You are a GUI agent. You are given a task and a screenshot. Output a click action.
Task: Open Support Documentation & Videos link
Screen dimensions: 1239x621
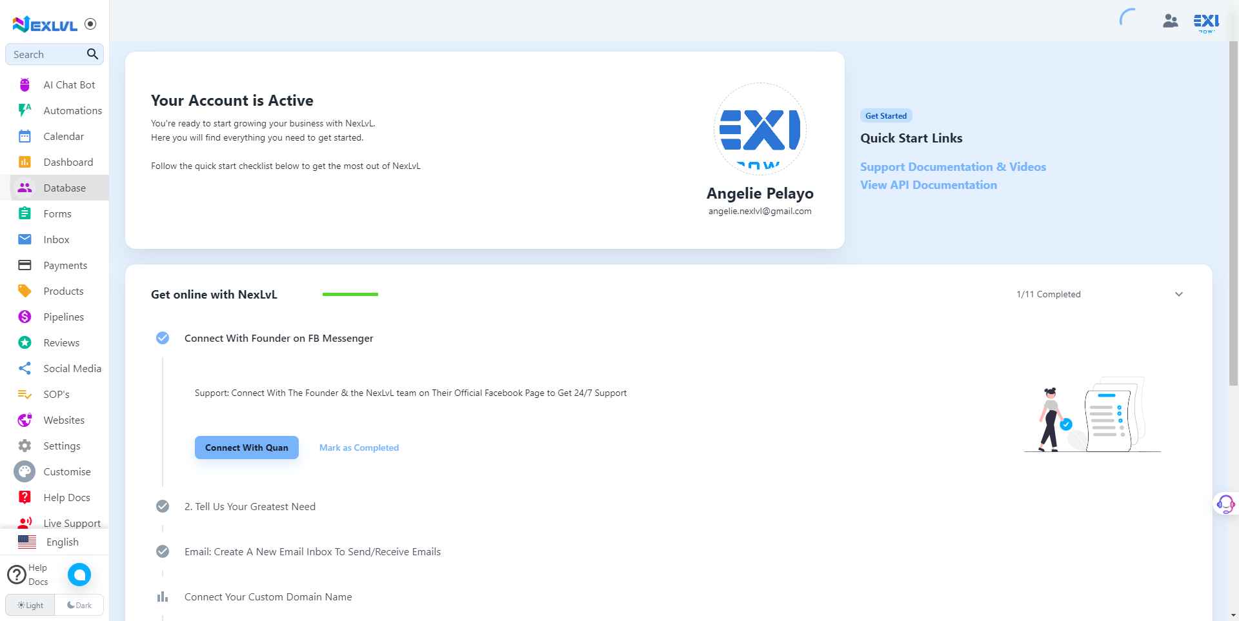tap(952, 167)
